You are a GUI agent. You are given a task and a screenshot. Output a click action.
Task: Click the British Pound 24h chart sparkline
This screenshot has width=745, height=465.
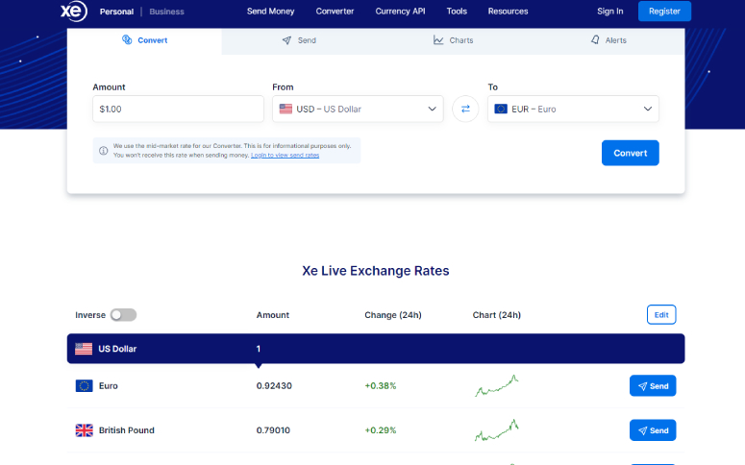(497, 430)
